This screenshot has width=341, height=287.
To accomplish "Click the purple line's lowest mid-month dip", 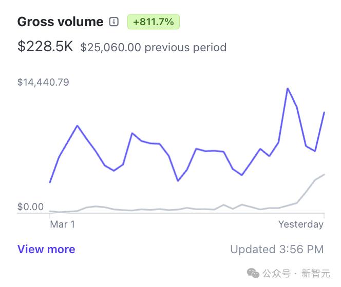I will 178,180.
